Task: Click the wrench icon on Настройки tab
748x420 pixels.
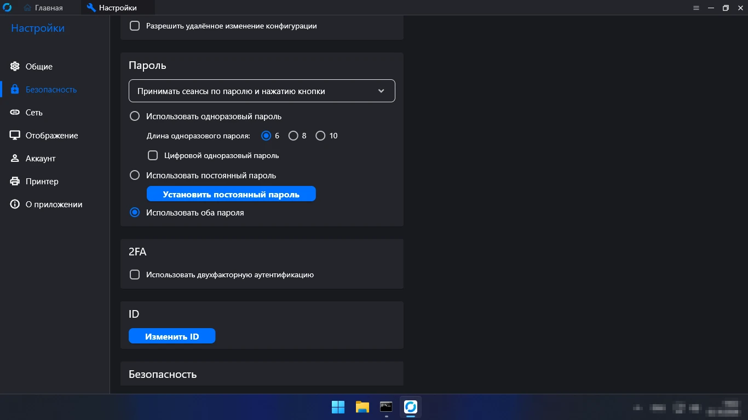Action: tap(91, 8)
